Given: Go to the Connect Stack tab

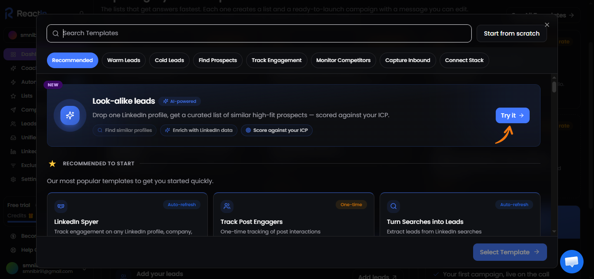Looking at the screenshot, I should pos(464,60).
